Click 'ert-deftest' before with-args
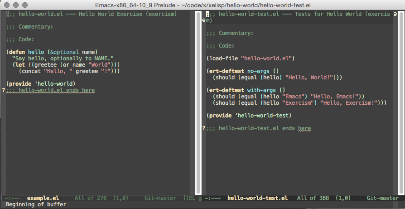Screen dimensions: 405x209 click(227, 90)
